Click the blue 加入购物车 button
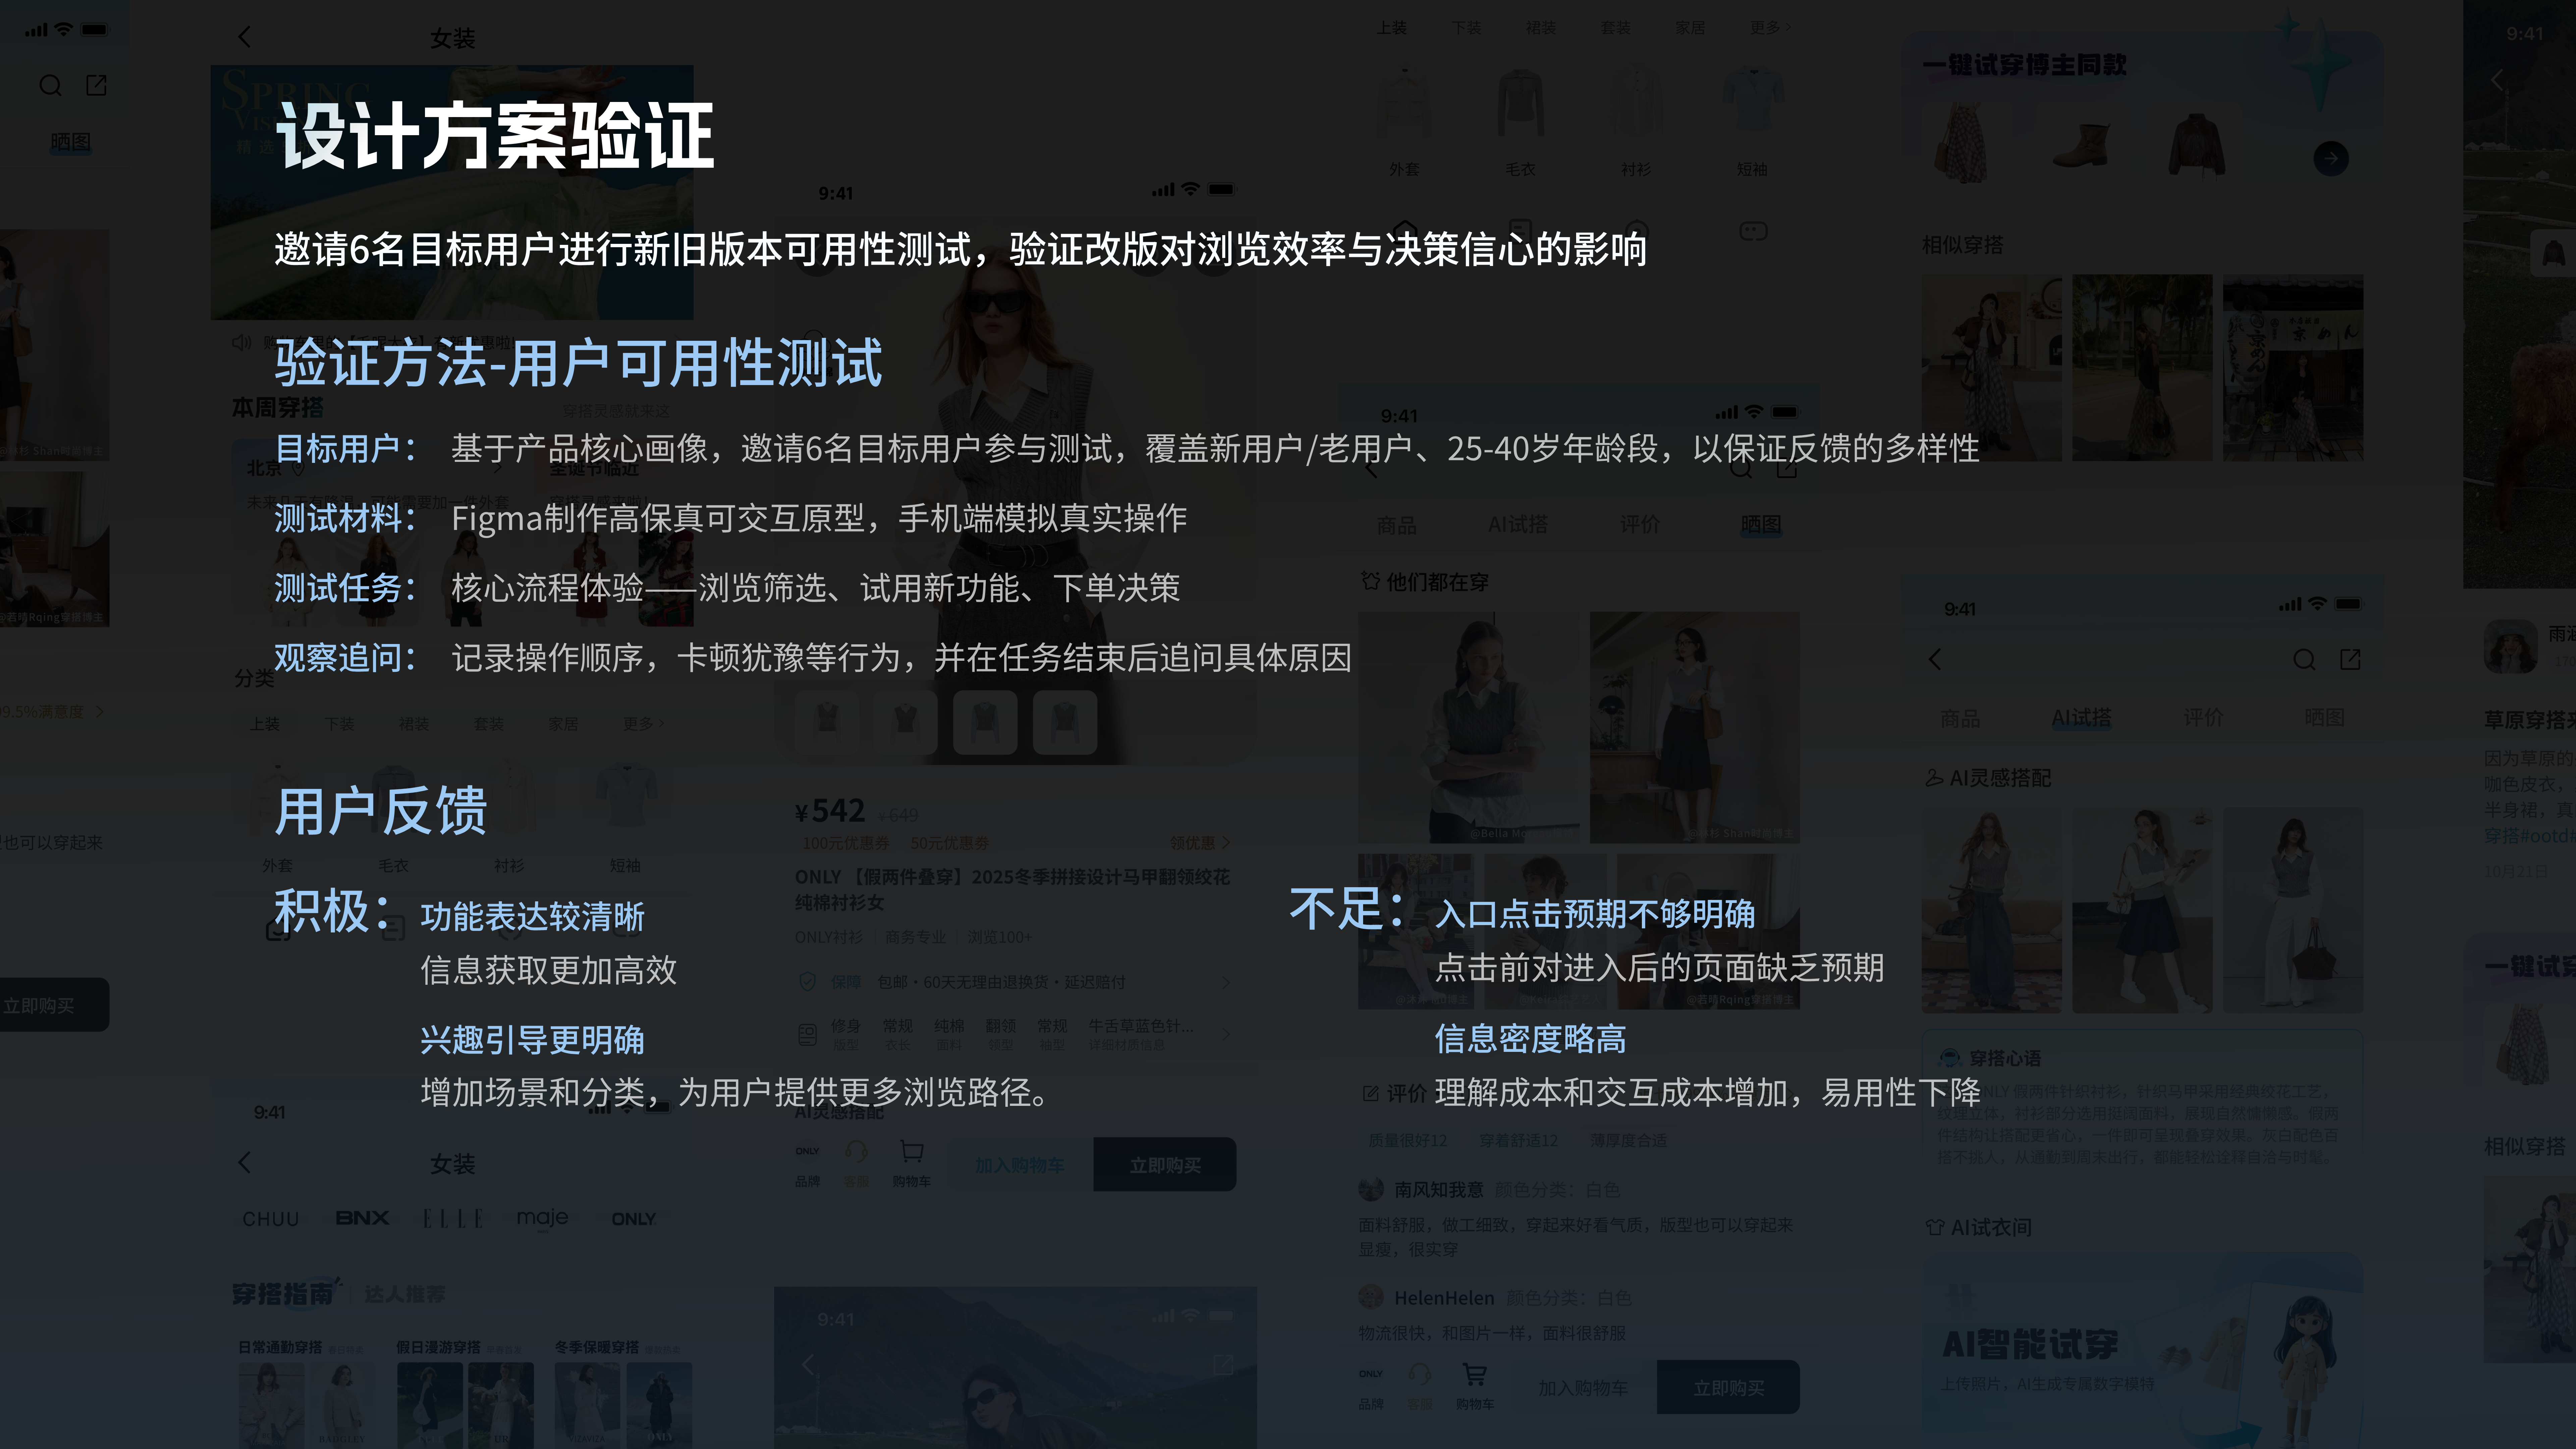The image size is (2576, 1449). point(1020,1165)
